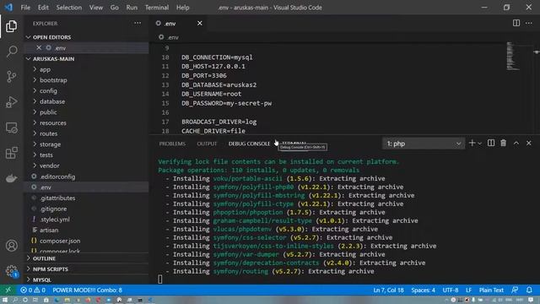Image resolution: width=540 pixels, height=304 pixels.
Task: Split the editor to the right
Action: pyautogui.click(x=516, y=23)
